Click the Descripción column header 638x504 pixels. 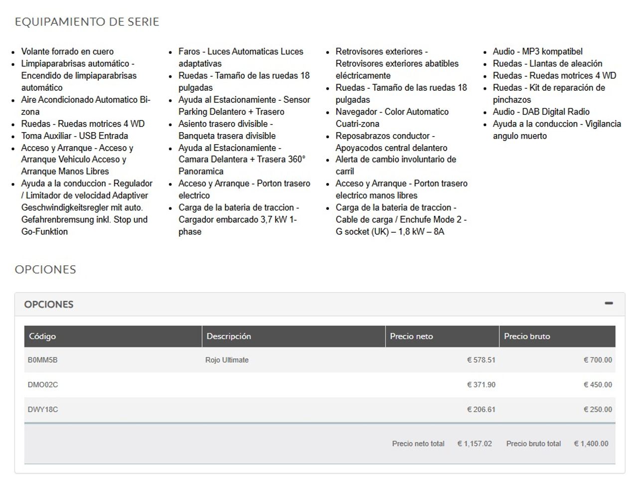pos(229,336)
